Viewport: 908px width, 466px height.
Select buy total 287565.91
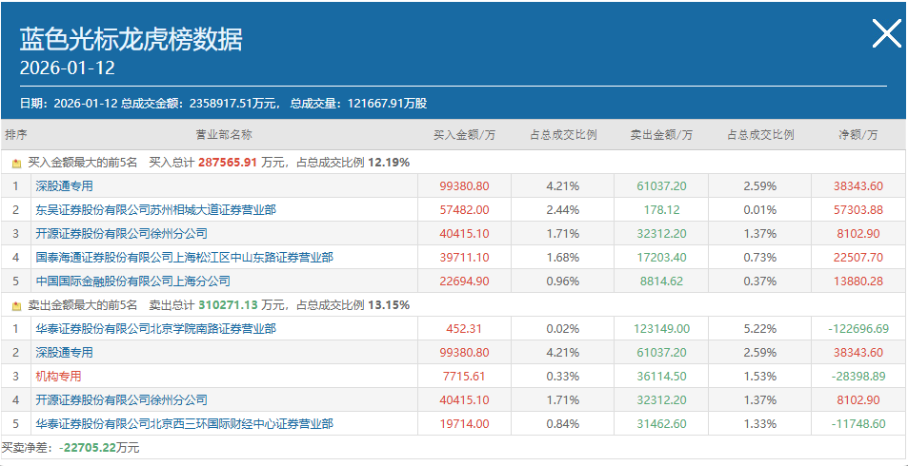coord(227,163)
